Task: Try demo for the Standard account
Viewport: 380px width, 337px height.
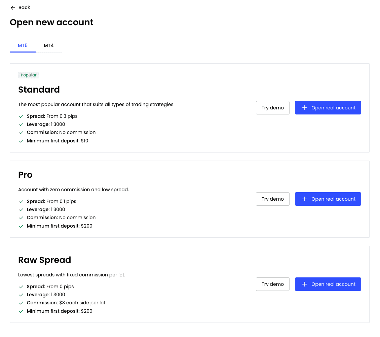Action: coord(273,108)
